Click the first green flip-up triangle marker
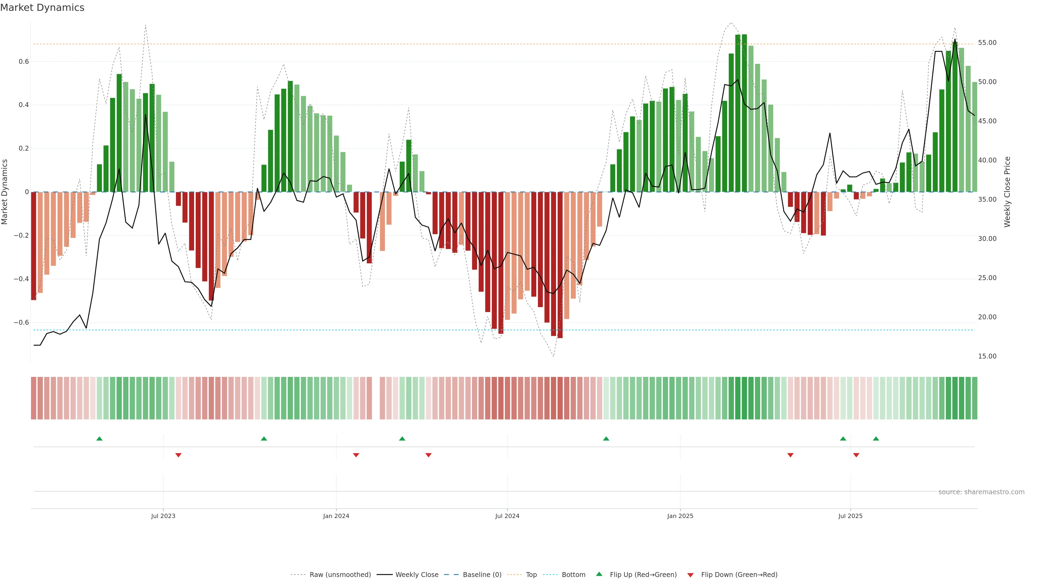The width and height of the screenshot is (1038, 584). pyautogui.click(x=99, y=439)
